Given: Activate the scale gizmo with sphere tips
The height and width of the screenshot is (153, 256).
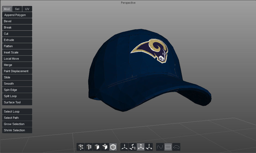Looking at the screenshot, I should click(x=141, y=147).
